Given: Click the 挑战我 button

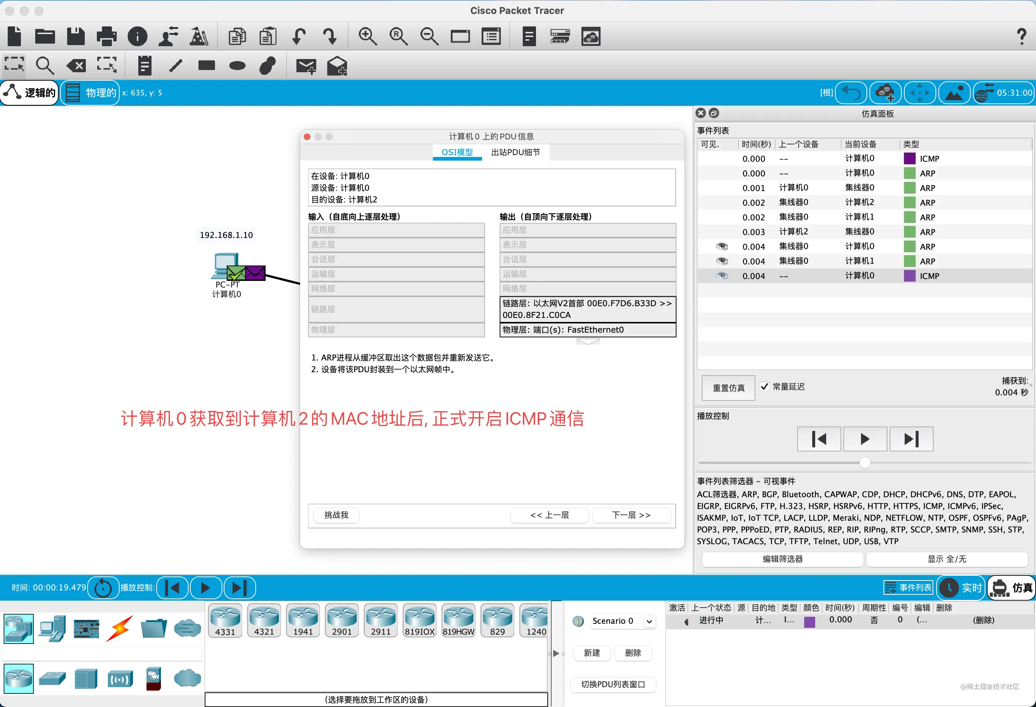Looking at the screenshot, I should tap(336, 515).
